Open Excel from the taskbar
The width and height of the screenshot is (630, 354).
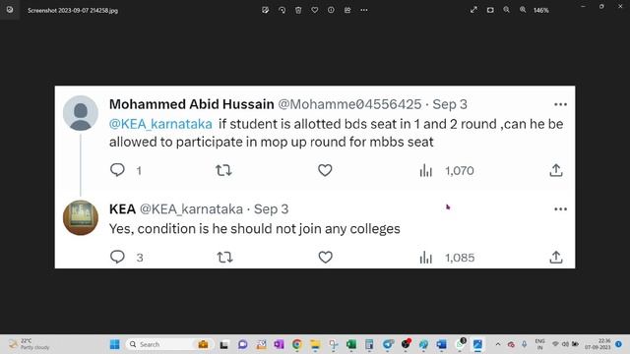[x=351, y=344]
